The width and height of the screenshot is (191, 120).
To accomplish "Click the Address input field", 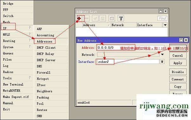I will [131, 48].
